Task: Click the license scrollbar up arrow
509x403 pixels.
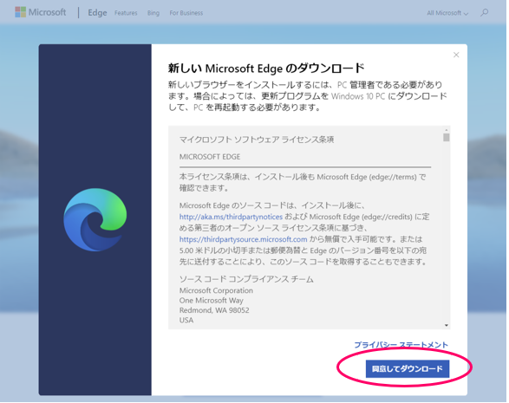Action: [447, 129]
